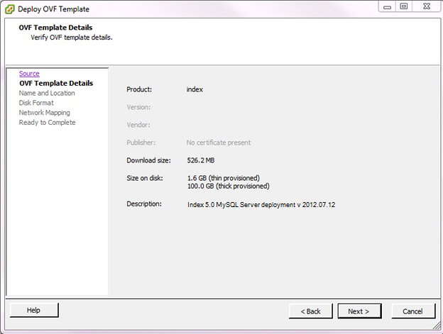Select OVF Template Details in wizard steps
This screenshot has width=443, height=334.
click(56, 83)
